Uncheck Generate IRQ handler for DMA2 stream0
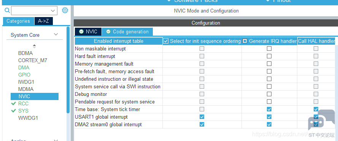 pos(269,124)
